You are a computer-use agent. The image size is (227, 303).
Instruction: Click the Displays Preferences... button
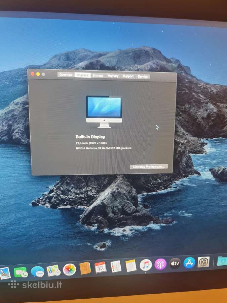coord(149,167)
